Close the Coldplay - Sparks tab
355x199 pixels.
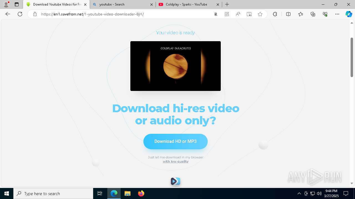pos(218,4)
